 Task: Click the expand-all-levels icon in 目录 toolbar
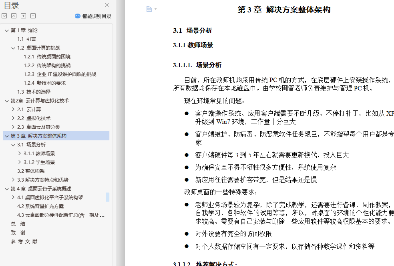4,16
